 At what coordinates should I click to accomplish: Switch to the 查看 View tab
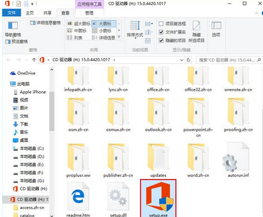65,13
